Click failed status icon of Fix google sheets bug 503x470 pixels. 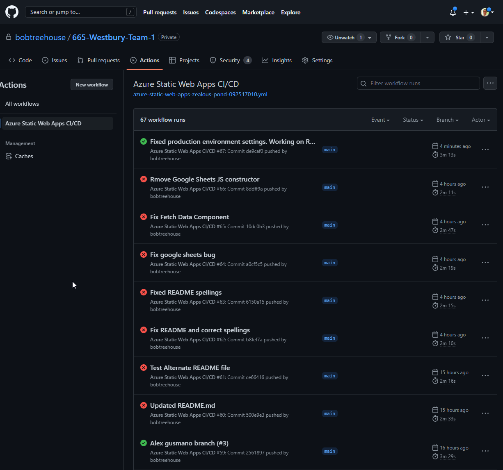(x=144, y=254)
